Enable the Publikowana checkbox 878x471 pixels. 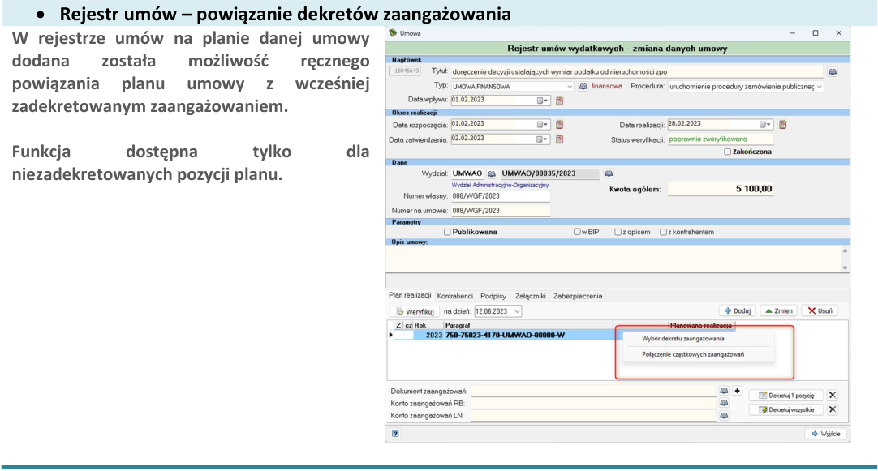pos(447,232)
